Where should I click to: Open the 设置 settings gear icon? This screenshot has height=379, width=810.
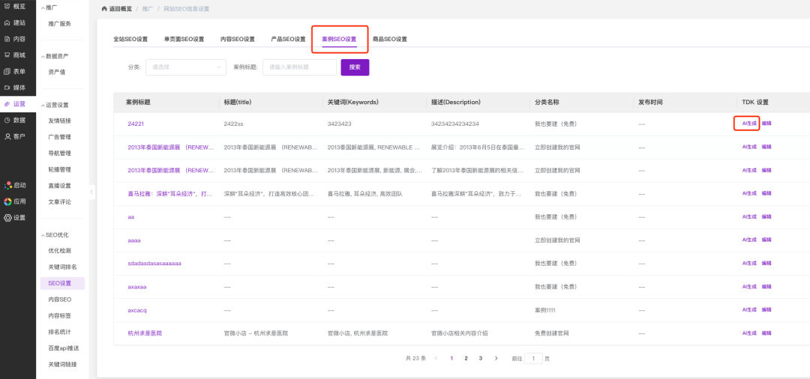[7, 218]
